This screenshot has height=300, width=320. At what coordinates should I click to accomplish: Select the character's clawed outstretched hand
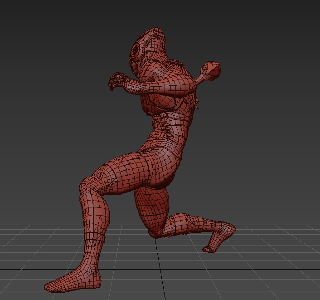[x=117, y=81]
